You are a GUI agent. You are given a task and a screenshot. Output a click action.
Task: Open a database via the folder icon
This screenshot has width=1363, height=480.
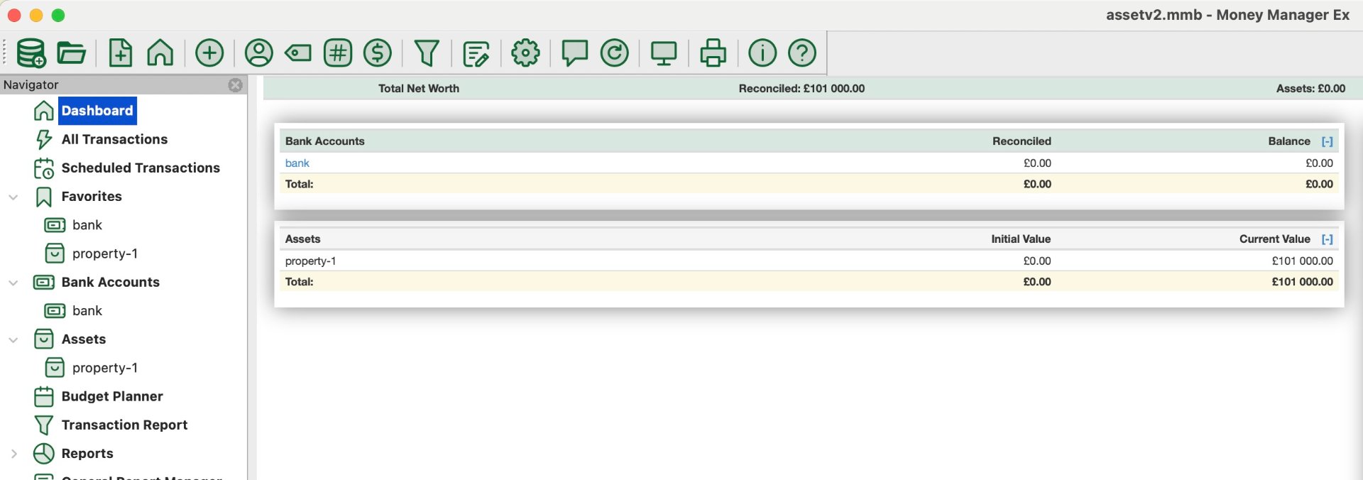point(71,53)
